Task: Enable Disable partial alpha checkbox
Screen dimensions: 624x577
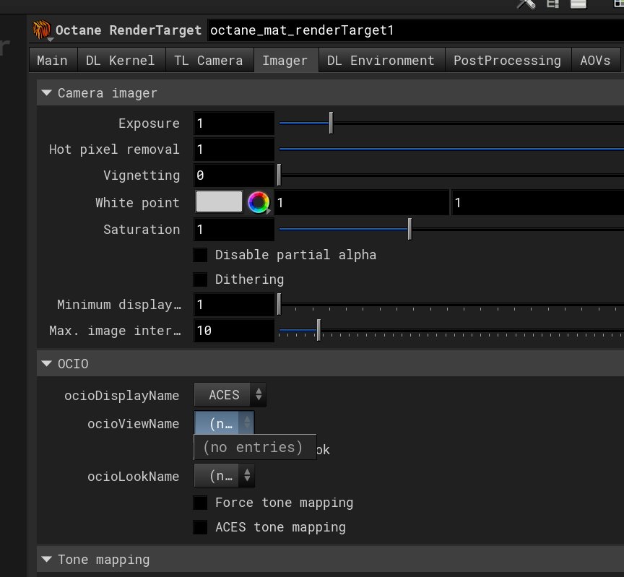Action: click(201, 255)
